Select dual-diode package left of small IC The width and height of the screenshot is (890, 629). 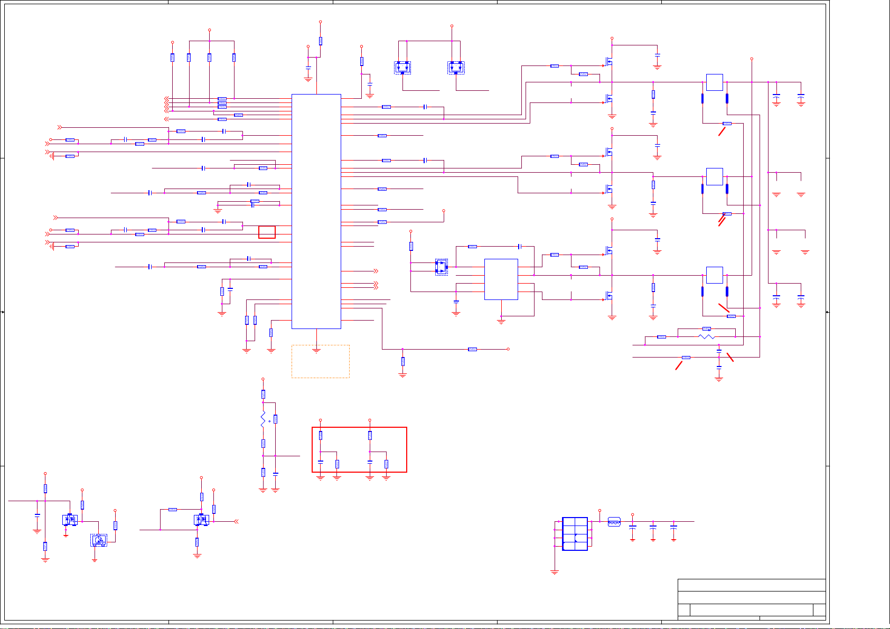[x=441, y=267]
